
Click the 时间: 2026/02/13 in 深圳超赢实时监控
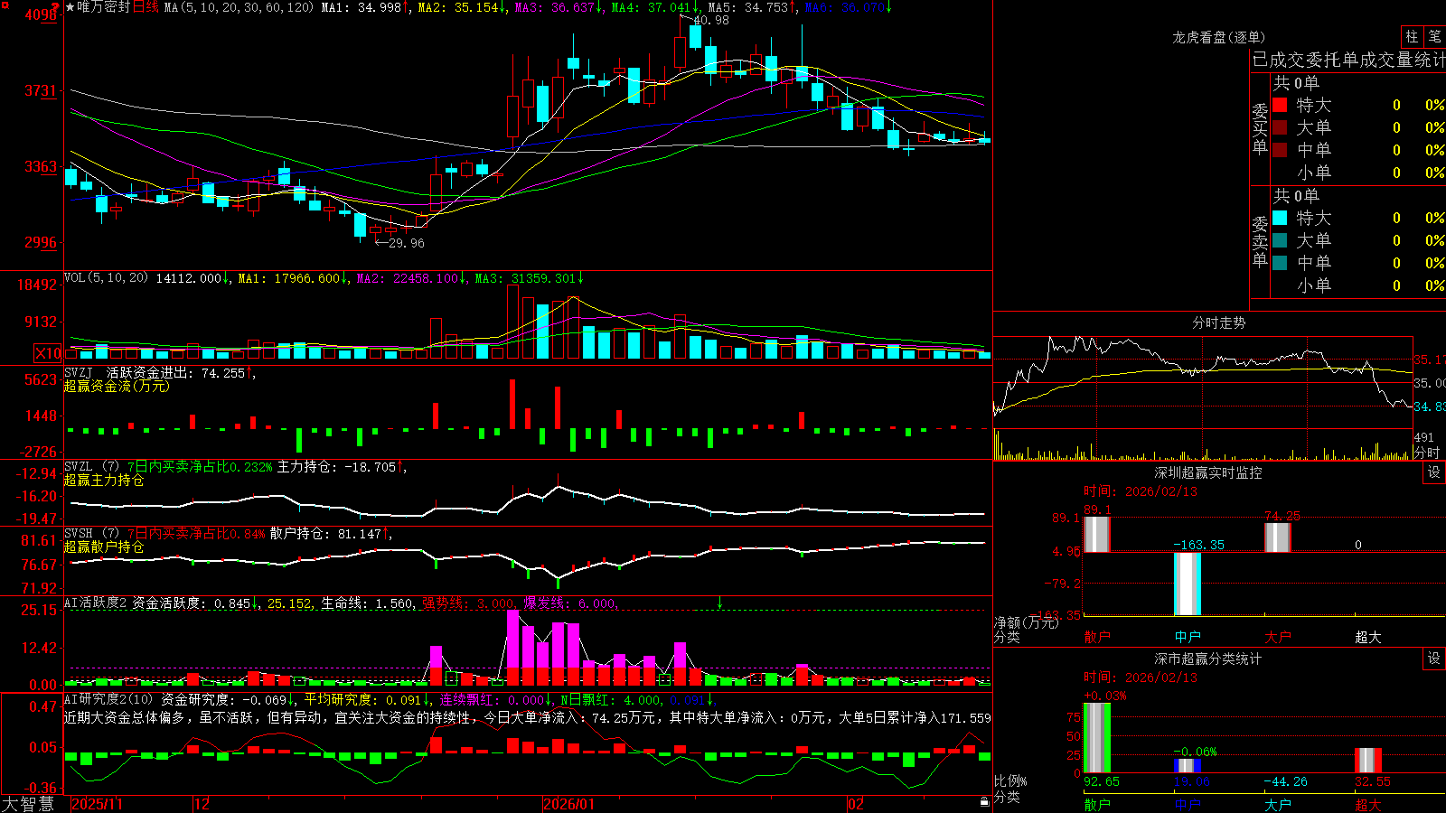click(x=1141, y=491)
